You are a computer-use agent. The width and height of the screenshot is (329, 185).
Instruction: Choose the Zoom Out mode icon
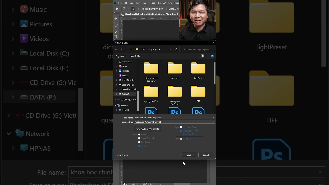(138, 9)
